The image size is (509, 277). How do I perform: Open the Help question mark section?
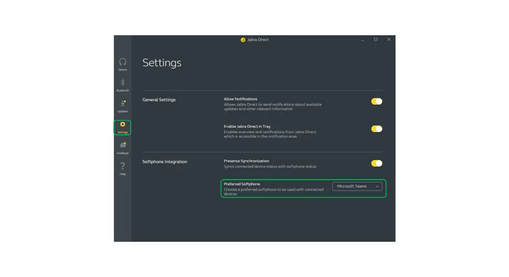[122, 169]
